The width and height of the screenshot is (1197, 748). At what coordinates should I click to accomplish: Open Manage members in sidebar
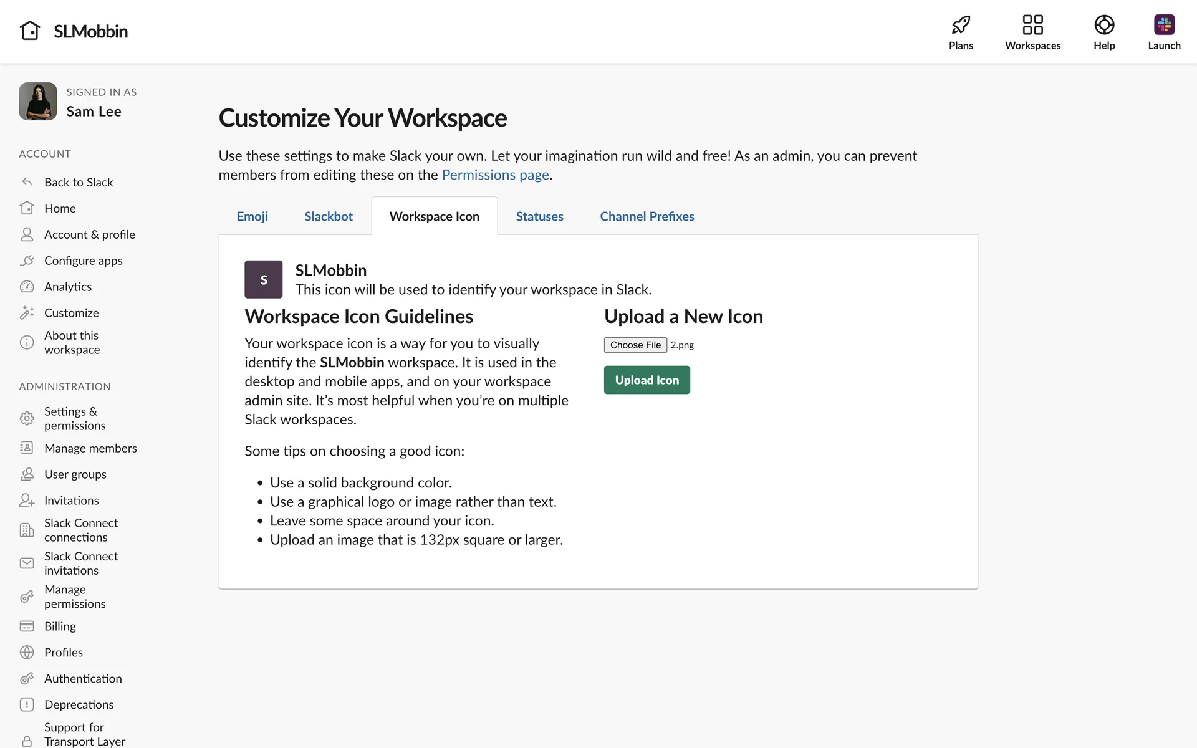tap(90, 448)
